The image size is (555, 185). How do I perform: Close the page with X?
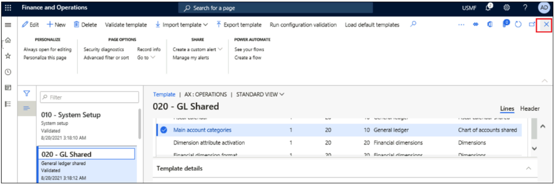pos(546,24)
